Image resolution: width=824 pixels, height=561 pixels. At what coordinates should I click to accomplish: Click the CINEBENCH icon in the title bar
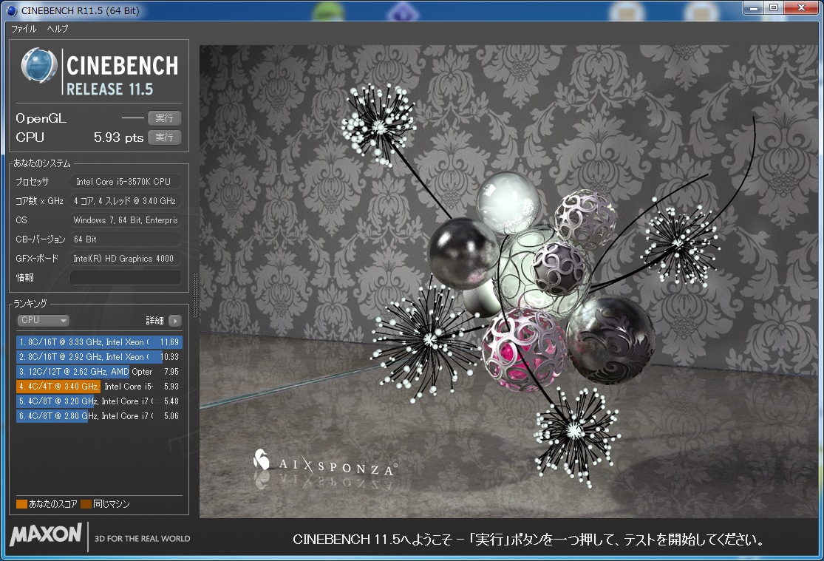point(11,10)
